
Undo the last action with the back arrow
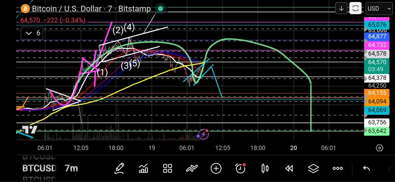coord(366,169)
